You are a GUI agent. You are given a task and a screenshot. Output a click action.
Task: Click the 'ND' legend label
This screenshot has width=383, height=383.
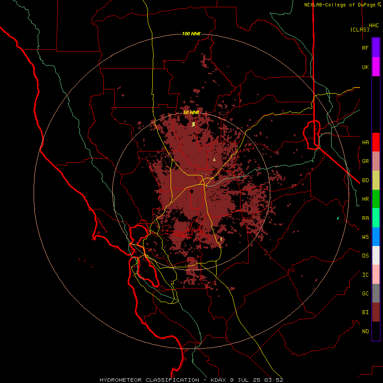click(x=365, y=332)
